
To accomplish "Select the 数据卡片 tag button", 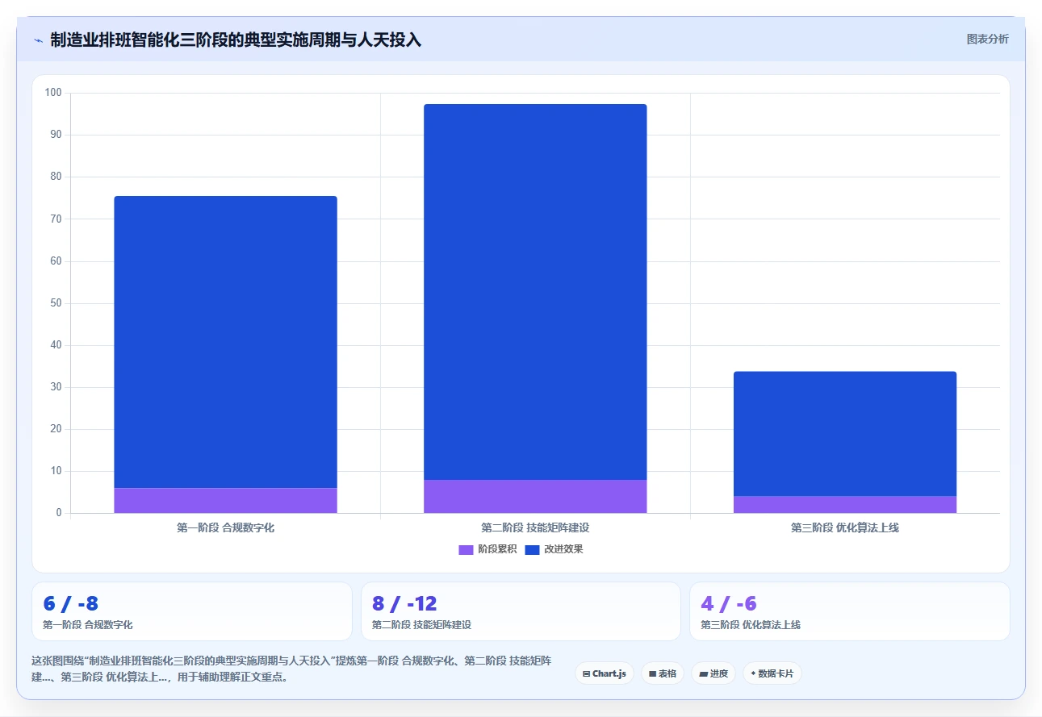I will 772,673.
